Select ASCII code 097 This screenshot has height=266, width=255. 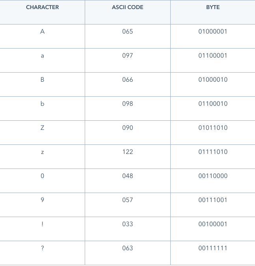pyautogui.click(x=128, y=56)
